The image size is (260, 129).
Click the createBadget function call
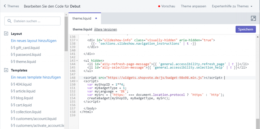tap(129, 98)
